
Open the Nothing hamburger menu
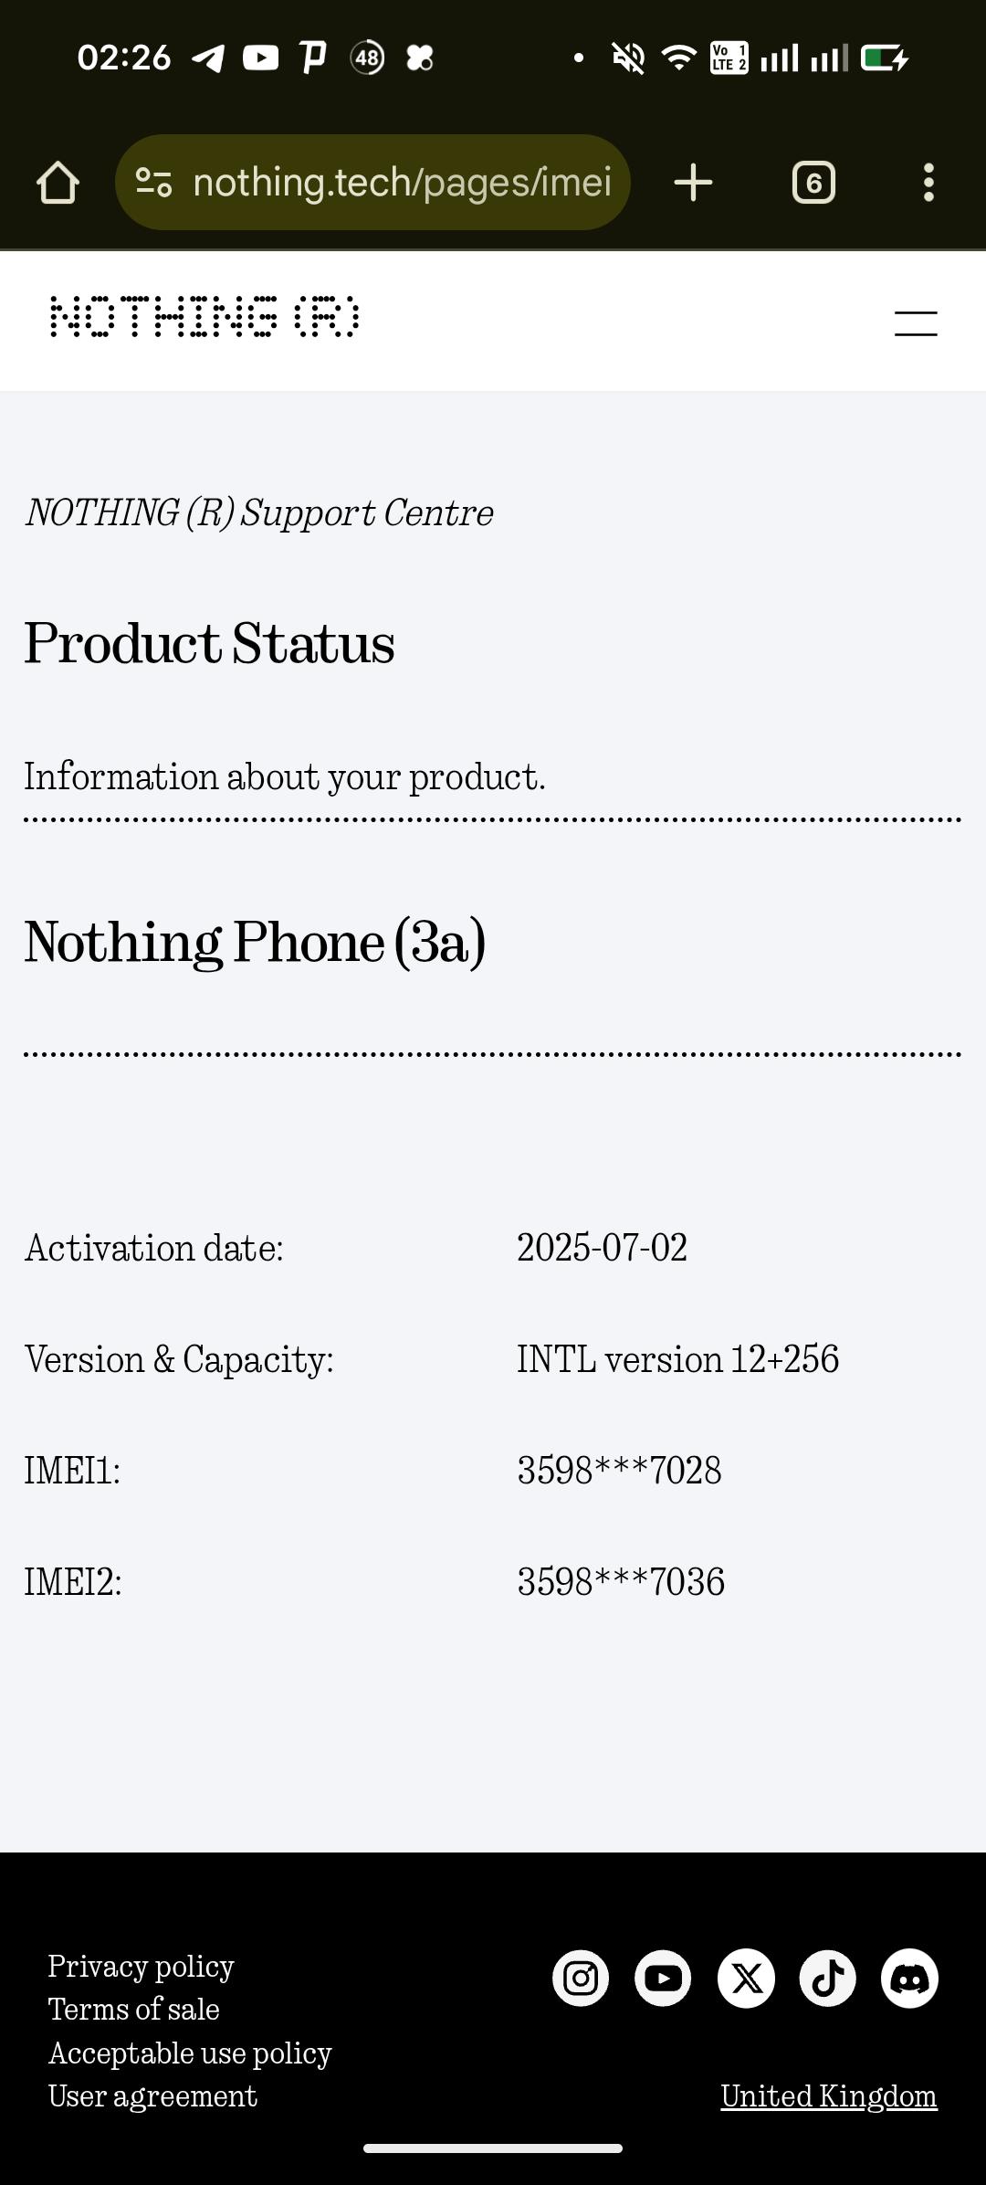click(916, 323)
